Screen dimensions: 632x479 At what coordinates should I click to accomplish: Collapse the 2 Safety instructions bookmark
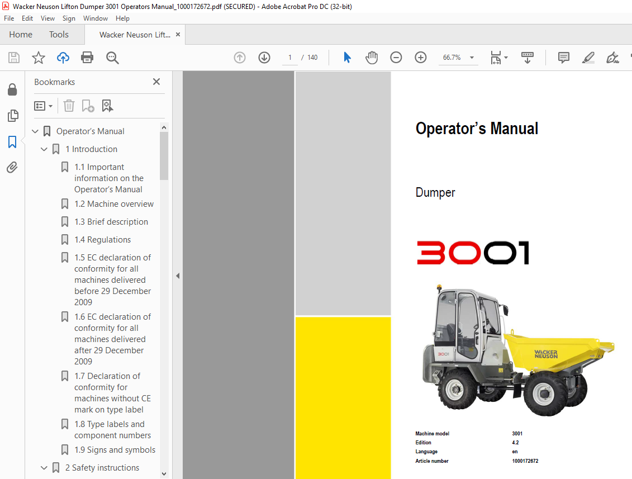pyautogui.click(x=44, y=468)
